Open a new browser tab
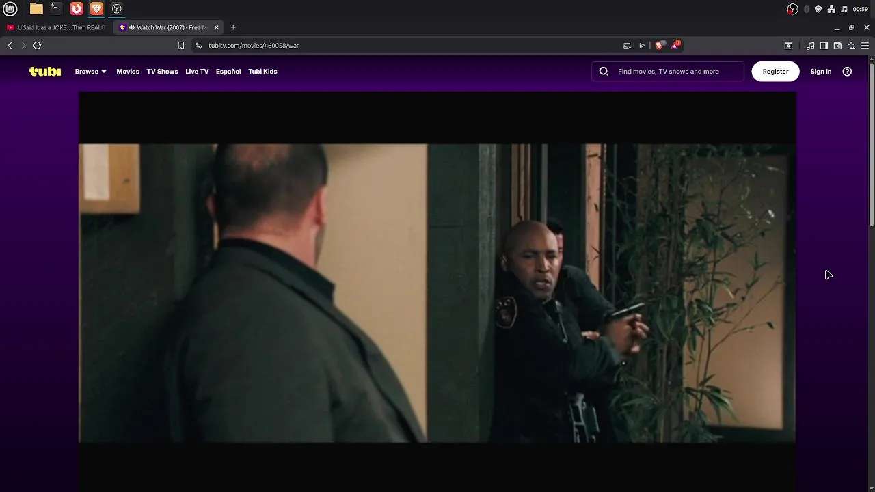The height and width of the screenshot is (492, 875). coord(233,27)
